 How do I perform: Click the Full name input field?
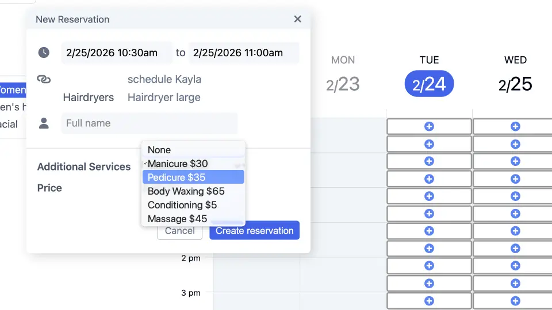(x=149, y=123)
